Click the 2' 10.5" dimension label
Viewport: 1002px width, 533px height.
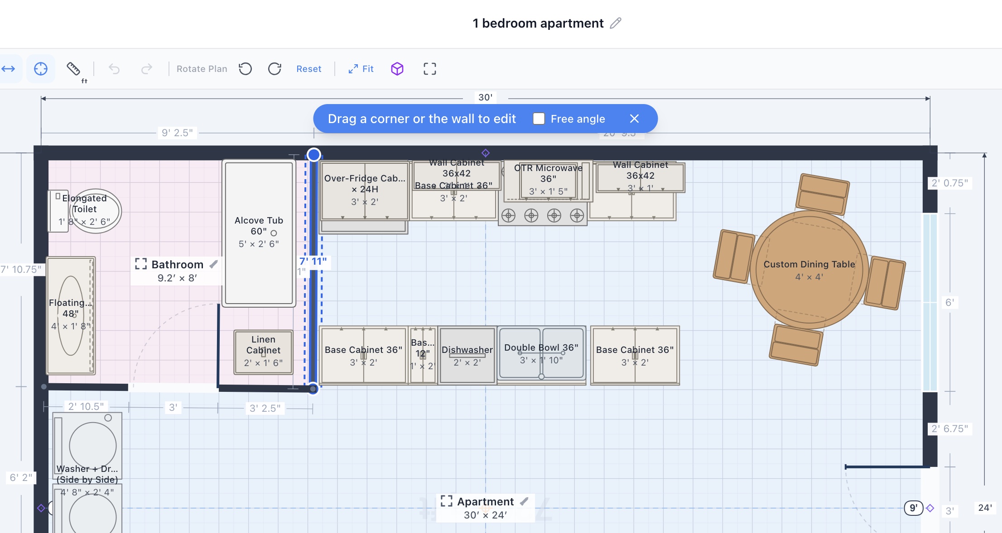tap(86, 406)
